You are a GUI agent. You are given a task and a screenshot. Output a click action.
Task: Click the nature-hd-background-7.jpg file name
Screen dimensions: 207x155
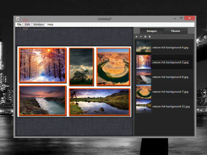[x=170, y=92]
